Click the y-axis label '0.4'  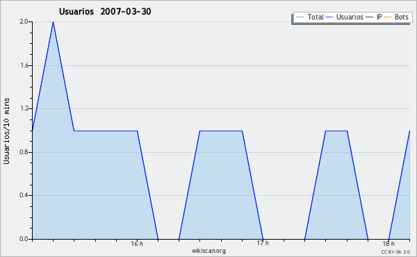(24, 195)
